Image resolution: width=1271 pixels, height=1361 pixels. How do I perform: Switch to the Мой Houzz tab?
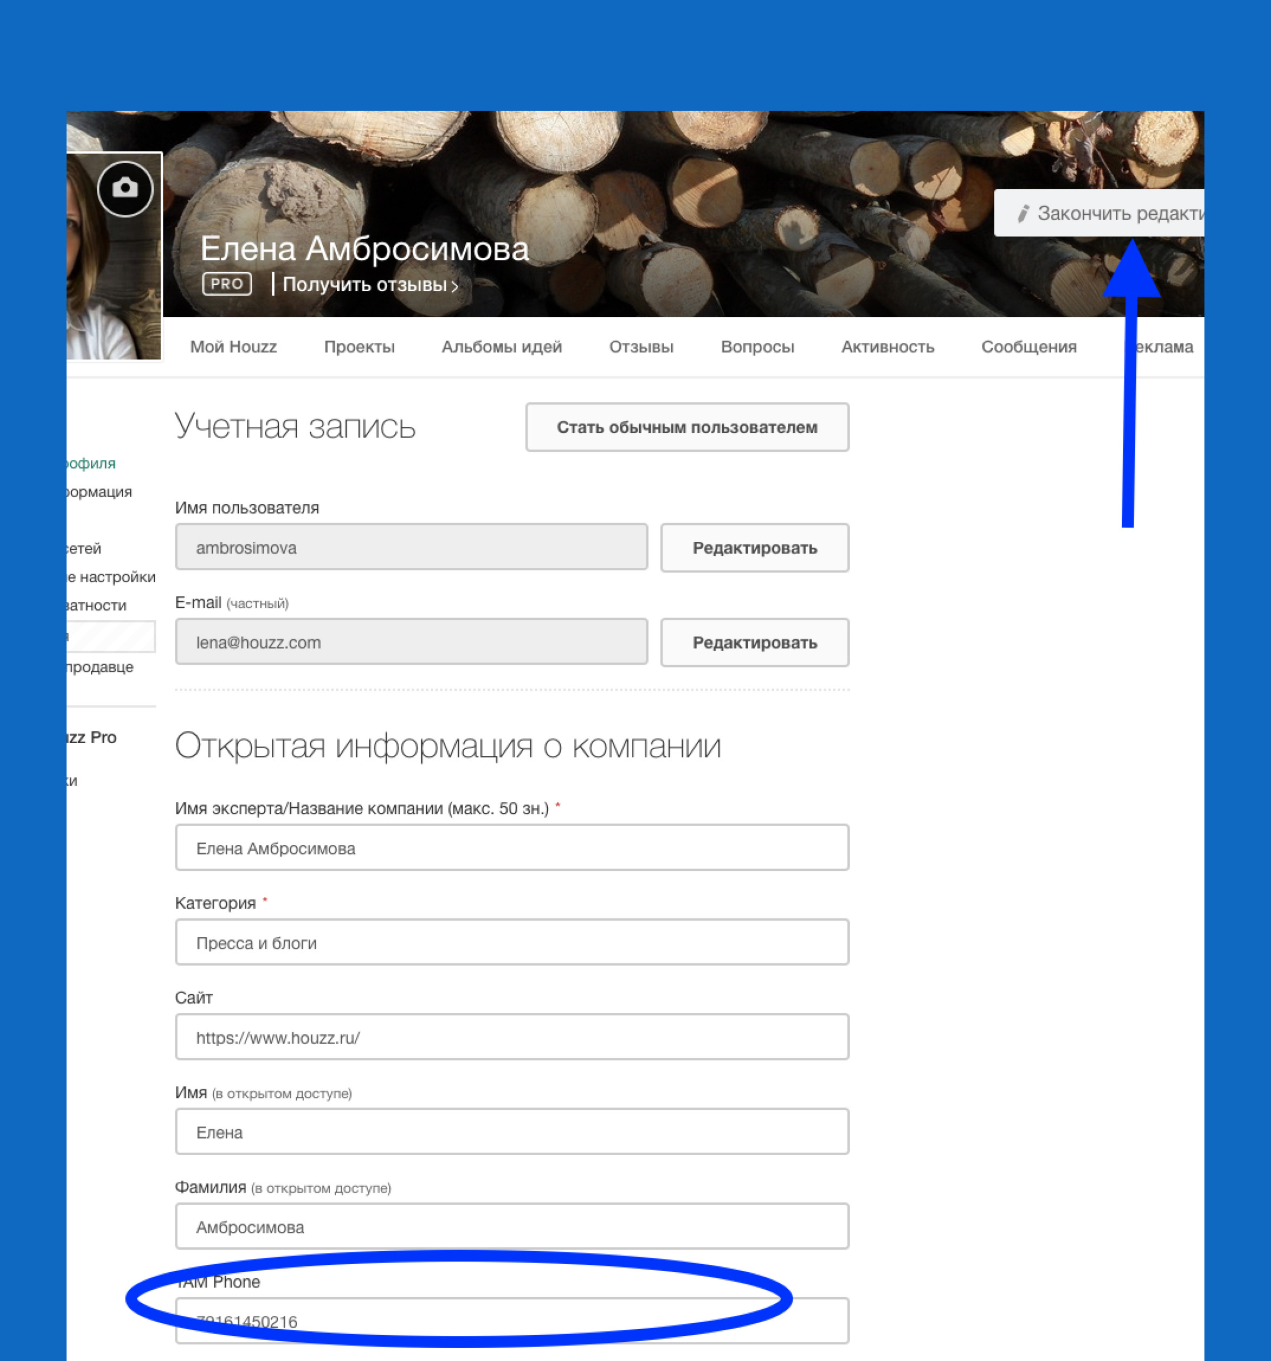[233, 347]
